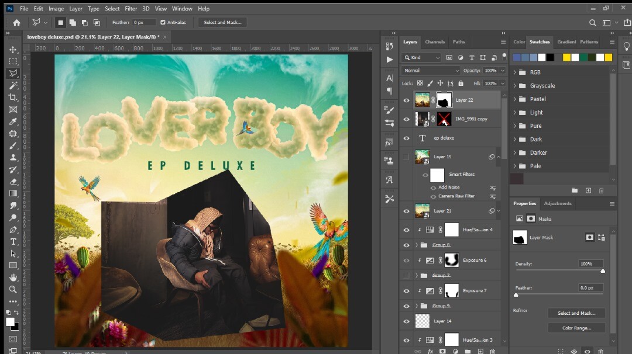Expand the Group 7 layer group
Viewport: 632px width, 354px height.
pyautogui.click(x=417, y=276)
